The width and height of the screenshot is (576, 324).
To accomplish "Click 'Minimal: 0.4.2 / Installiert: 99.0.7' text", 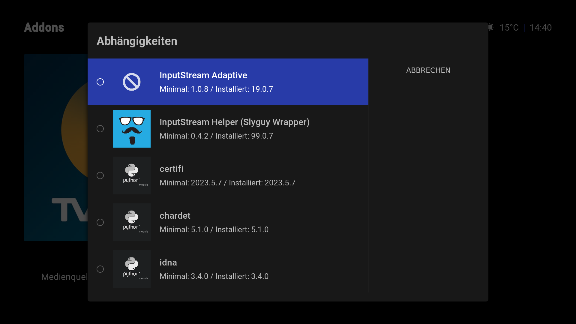I will (216, 136).
